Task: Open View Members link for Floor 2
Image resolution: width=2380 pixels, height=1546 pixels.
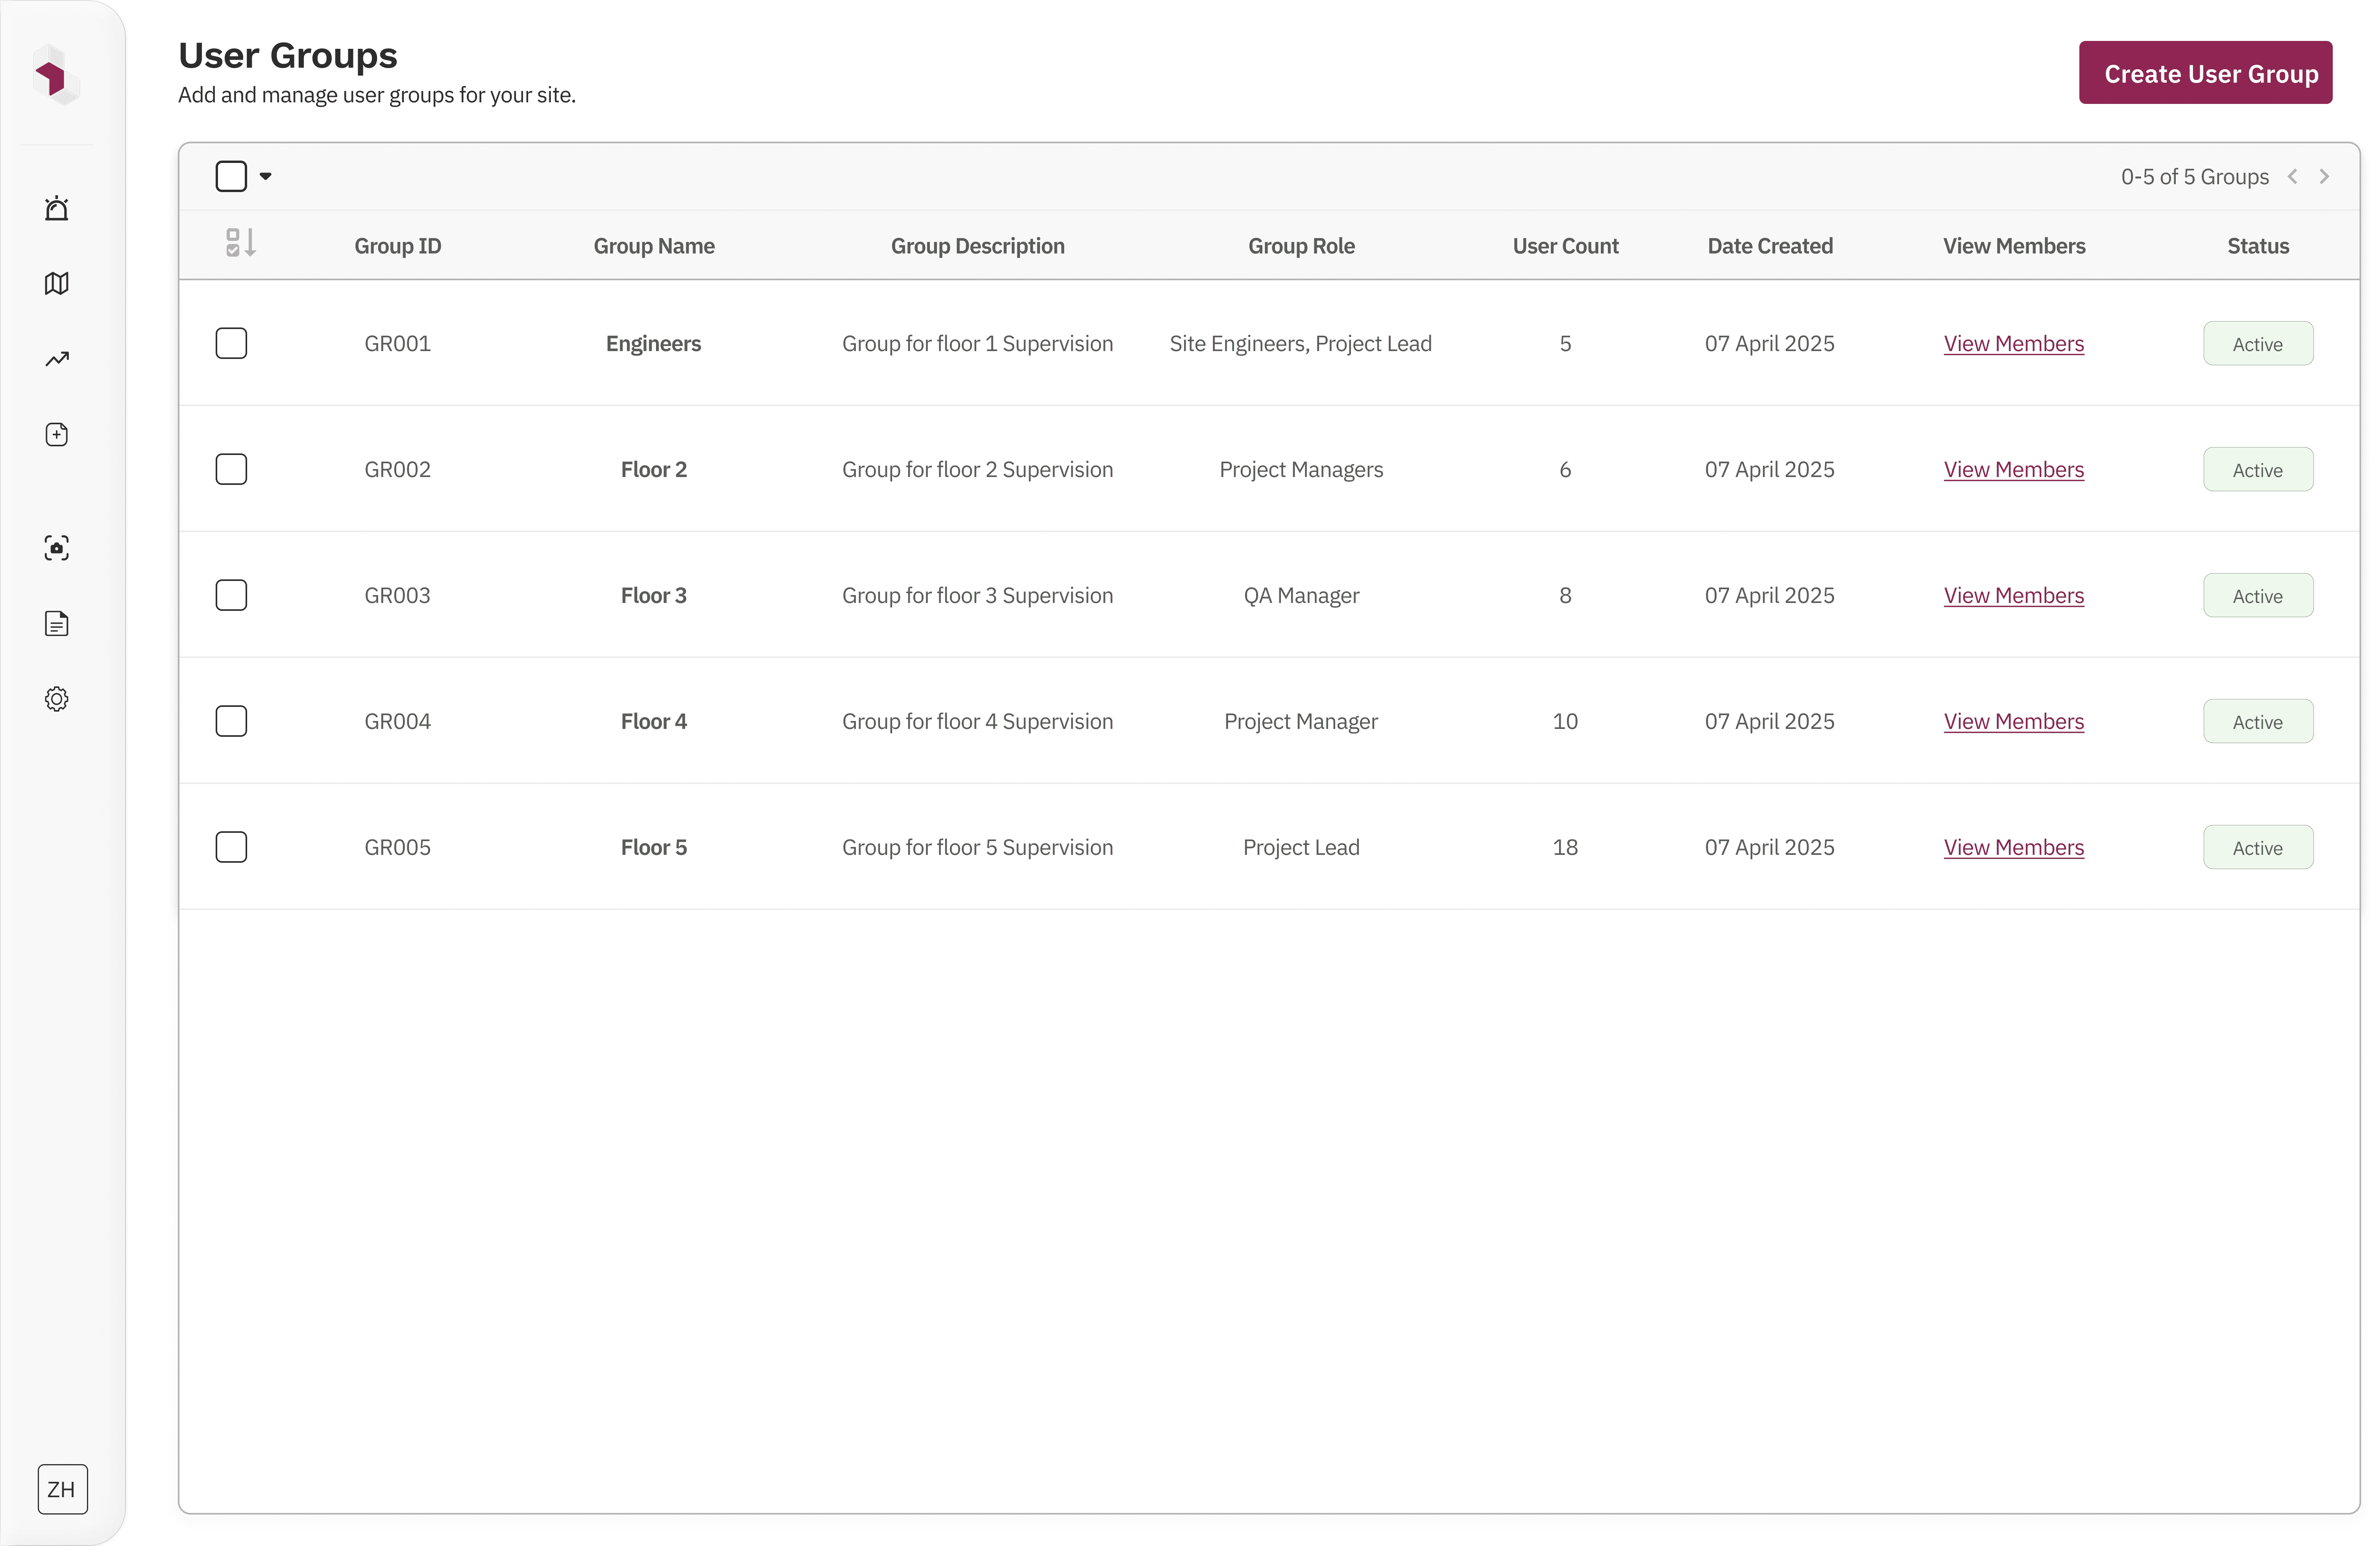Action: (2013, 470)
